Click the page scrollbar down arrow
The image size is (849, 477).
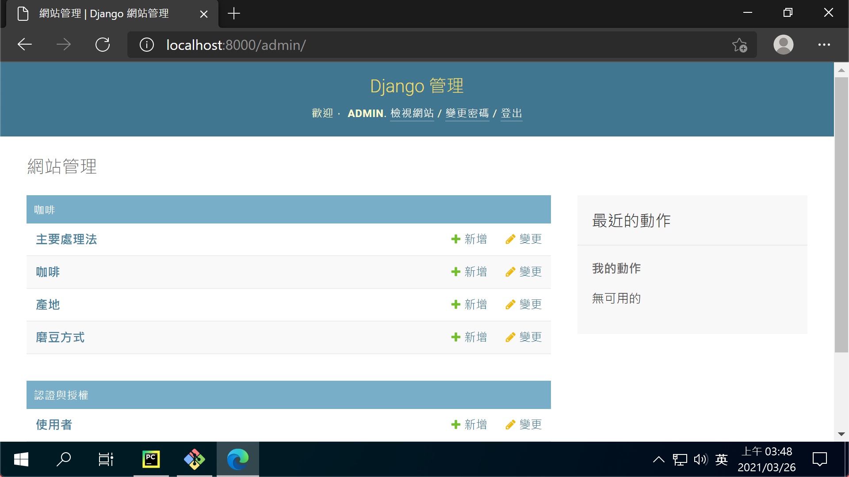pos(841,434)
